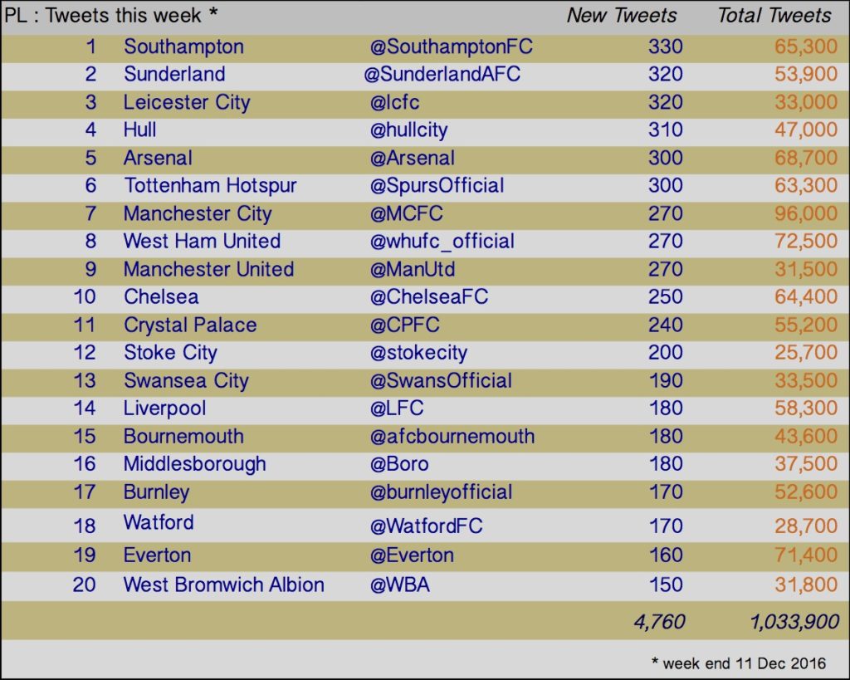Click the @lcfc Twitter handle
Image resolution: width=850 pixels, height=680 pixels.
[x=394, y=102]
